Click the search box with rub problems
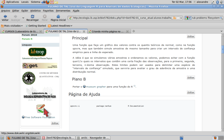 click(206, 18)
